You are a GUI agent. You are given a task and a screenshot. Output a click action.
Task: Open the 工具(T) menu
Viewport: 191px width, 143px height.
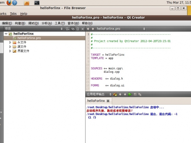pos(60,23)
